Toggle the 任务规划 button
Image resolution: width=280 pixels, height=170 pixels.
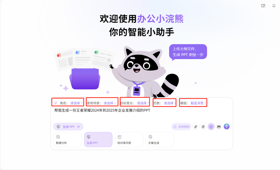point(181,127)
